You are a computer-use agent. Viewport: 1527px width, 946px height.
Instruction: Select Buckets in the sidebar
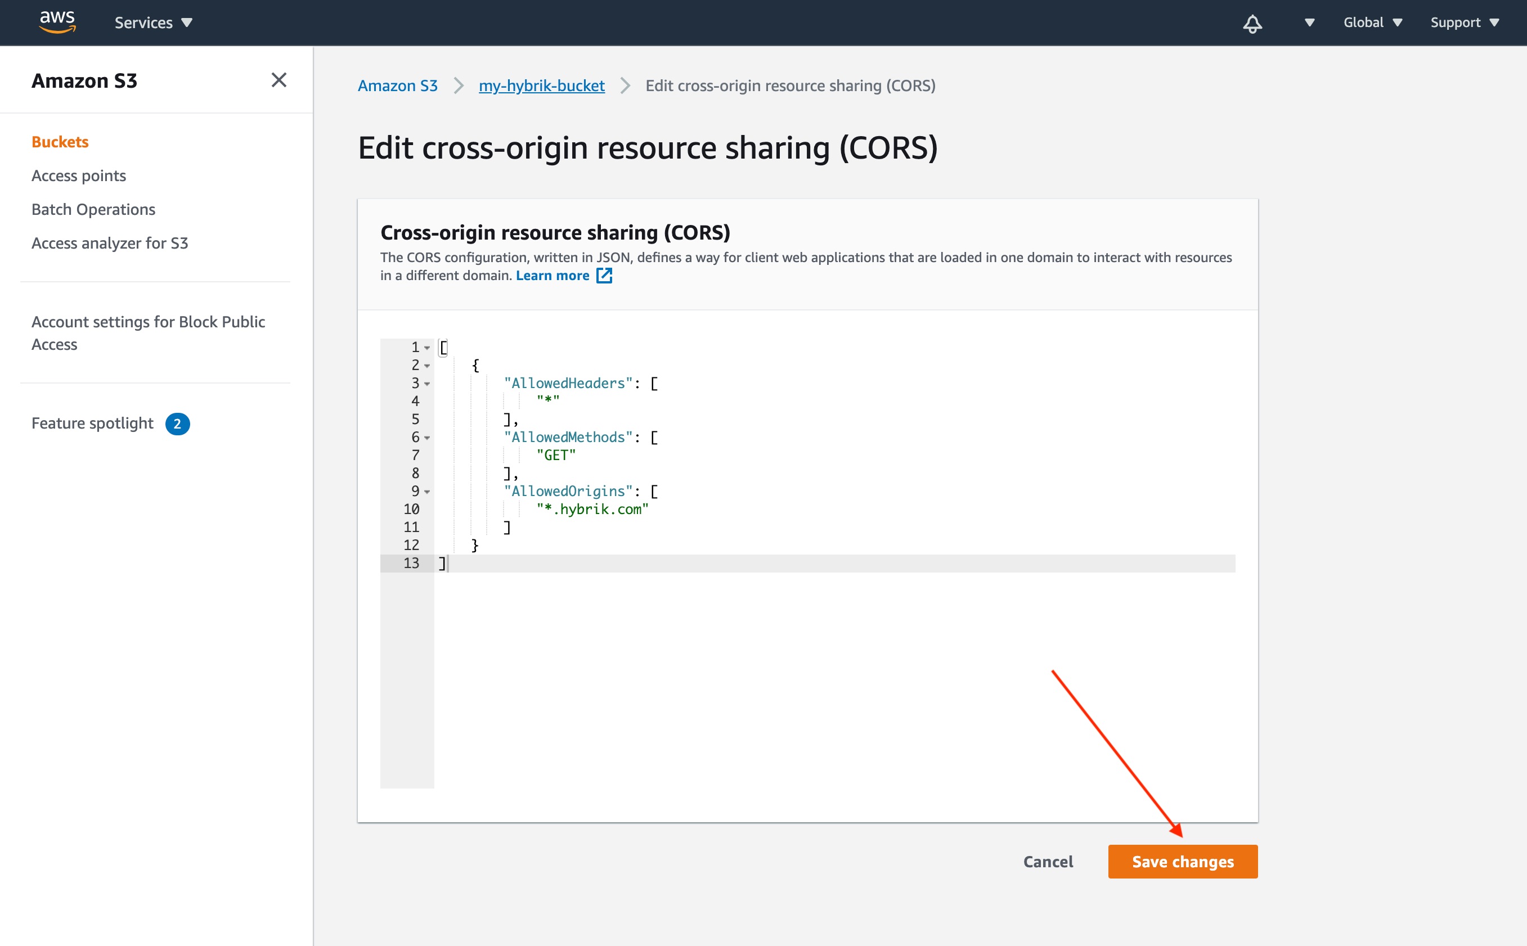(x=60, y=142)
